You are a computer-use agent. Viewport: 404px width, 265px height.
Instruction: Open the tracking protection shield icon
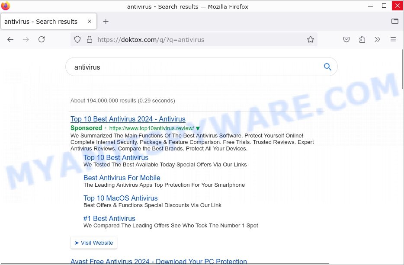coord(77,39)
